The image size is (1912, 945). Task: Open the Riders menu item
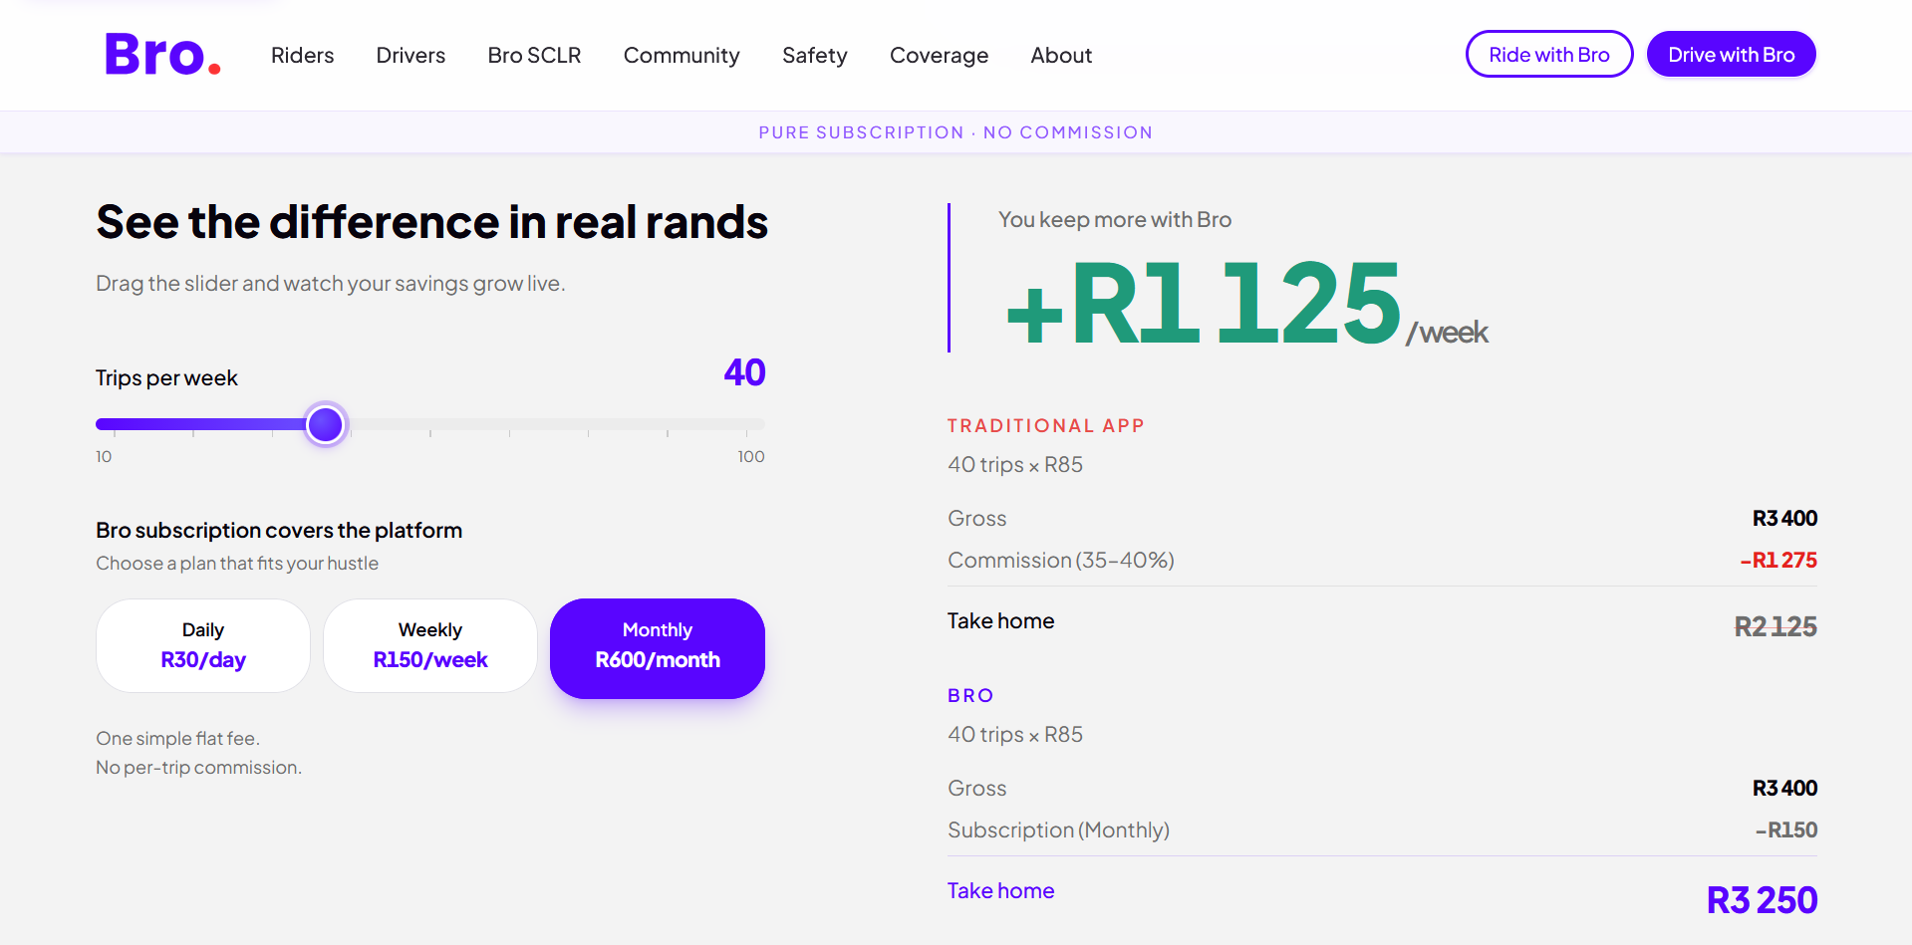tap(302, 55)
